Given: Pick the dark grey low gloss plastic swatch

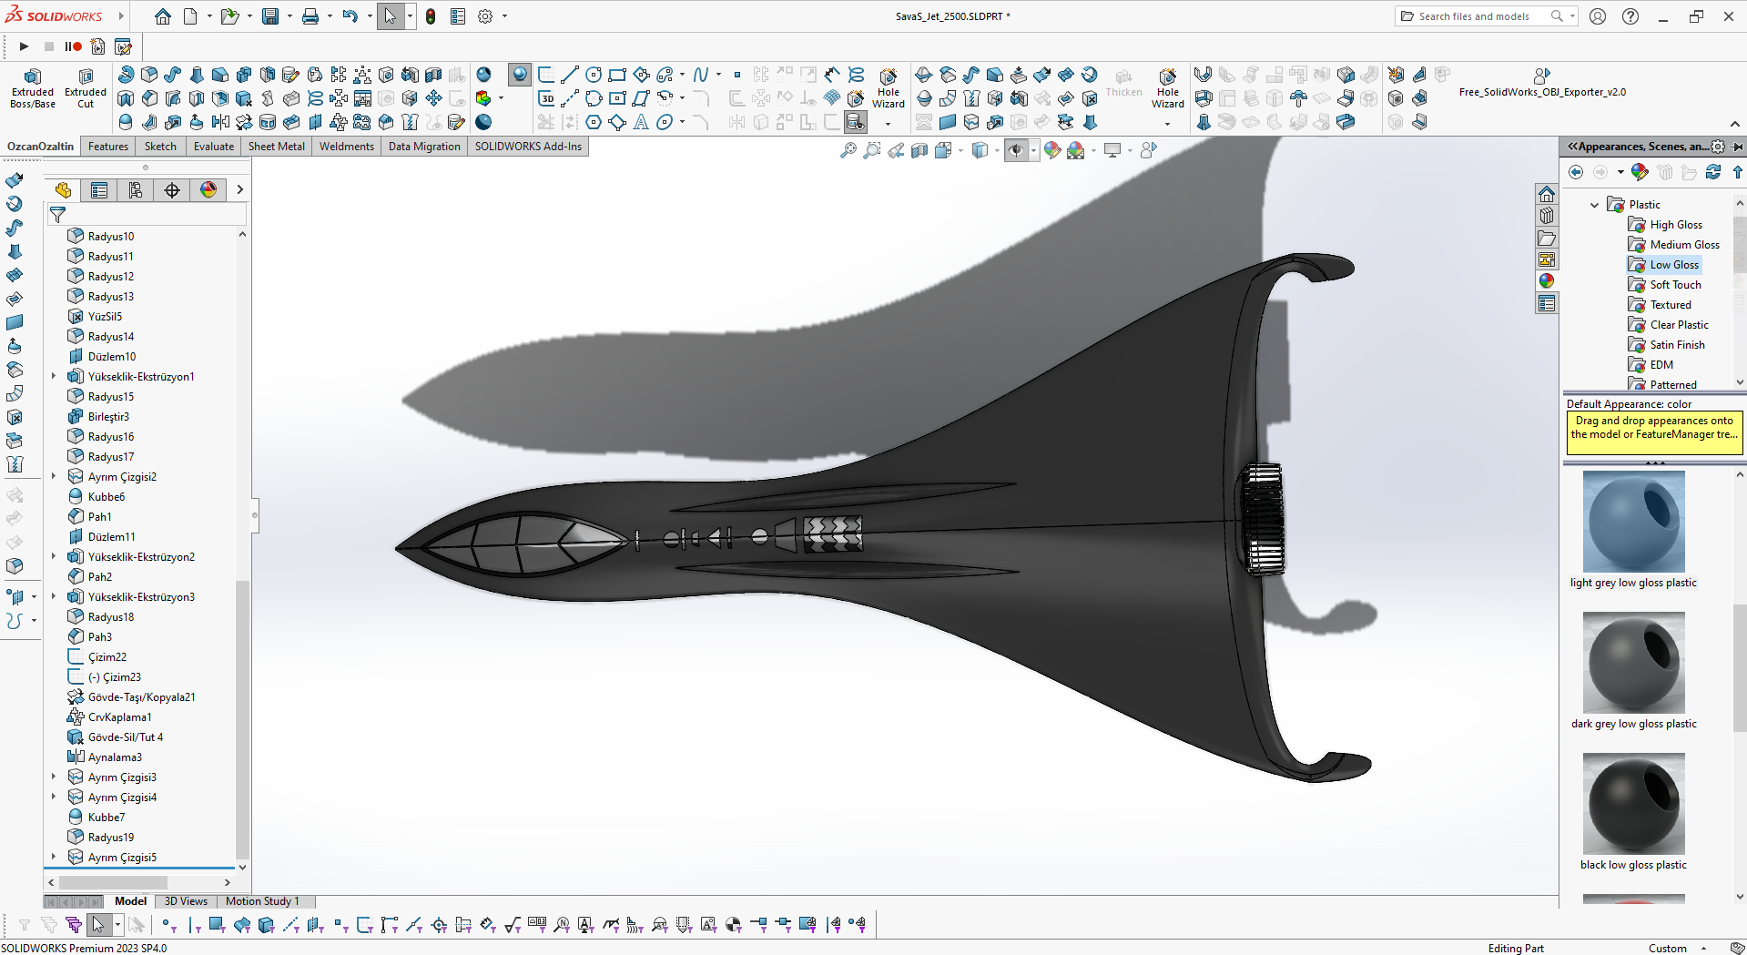Looking at the screenshot, I should click(1633, 663).
